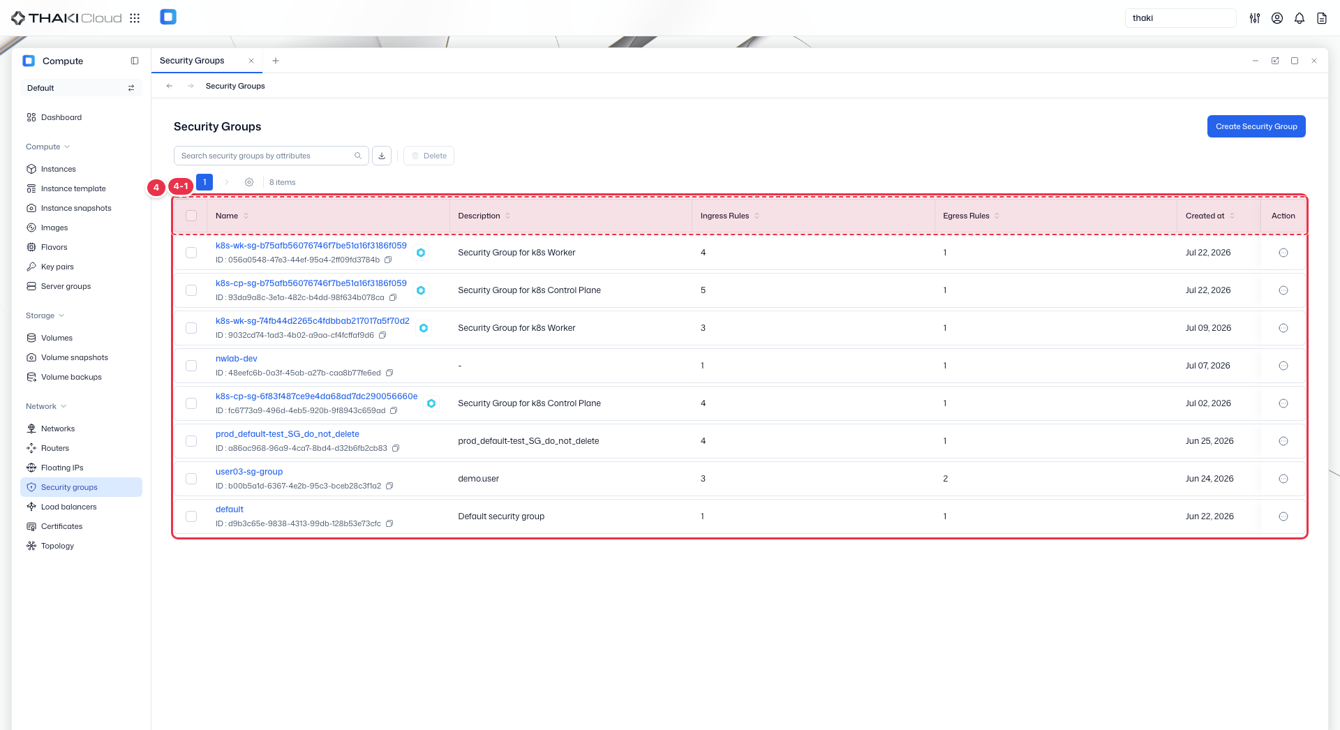1340x730 pixels.
Task: Open the settings sliders icon in header
Action: tap(1255, 18)
